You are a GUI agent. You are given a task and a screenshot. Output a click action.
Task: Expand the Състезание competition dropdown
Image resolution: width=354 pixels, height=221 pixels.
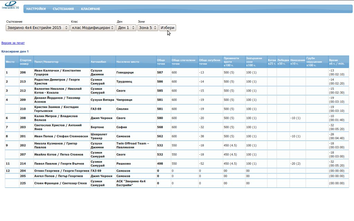(38, 28)
